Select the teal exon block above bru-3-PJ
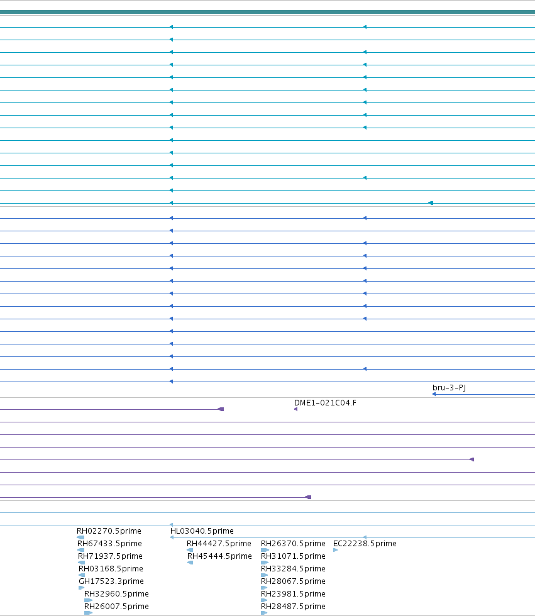 pyautogui.click(x=431, y=203)
